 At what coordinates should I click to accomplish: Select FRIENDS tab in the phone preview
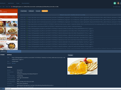click(14, 17)
